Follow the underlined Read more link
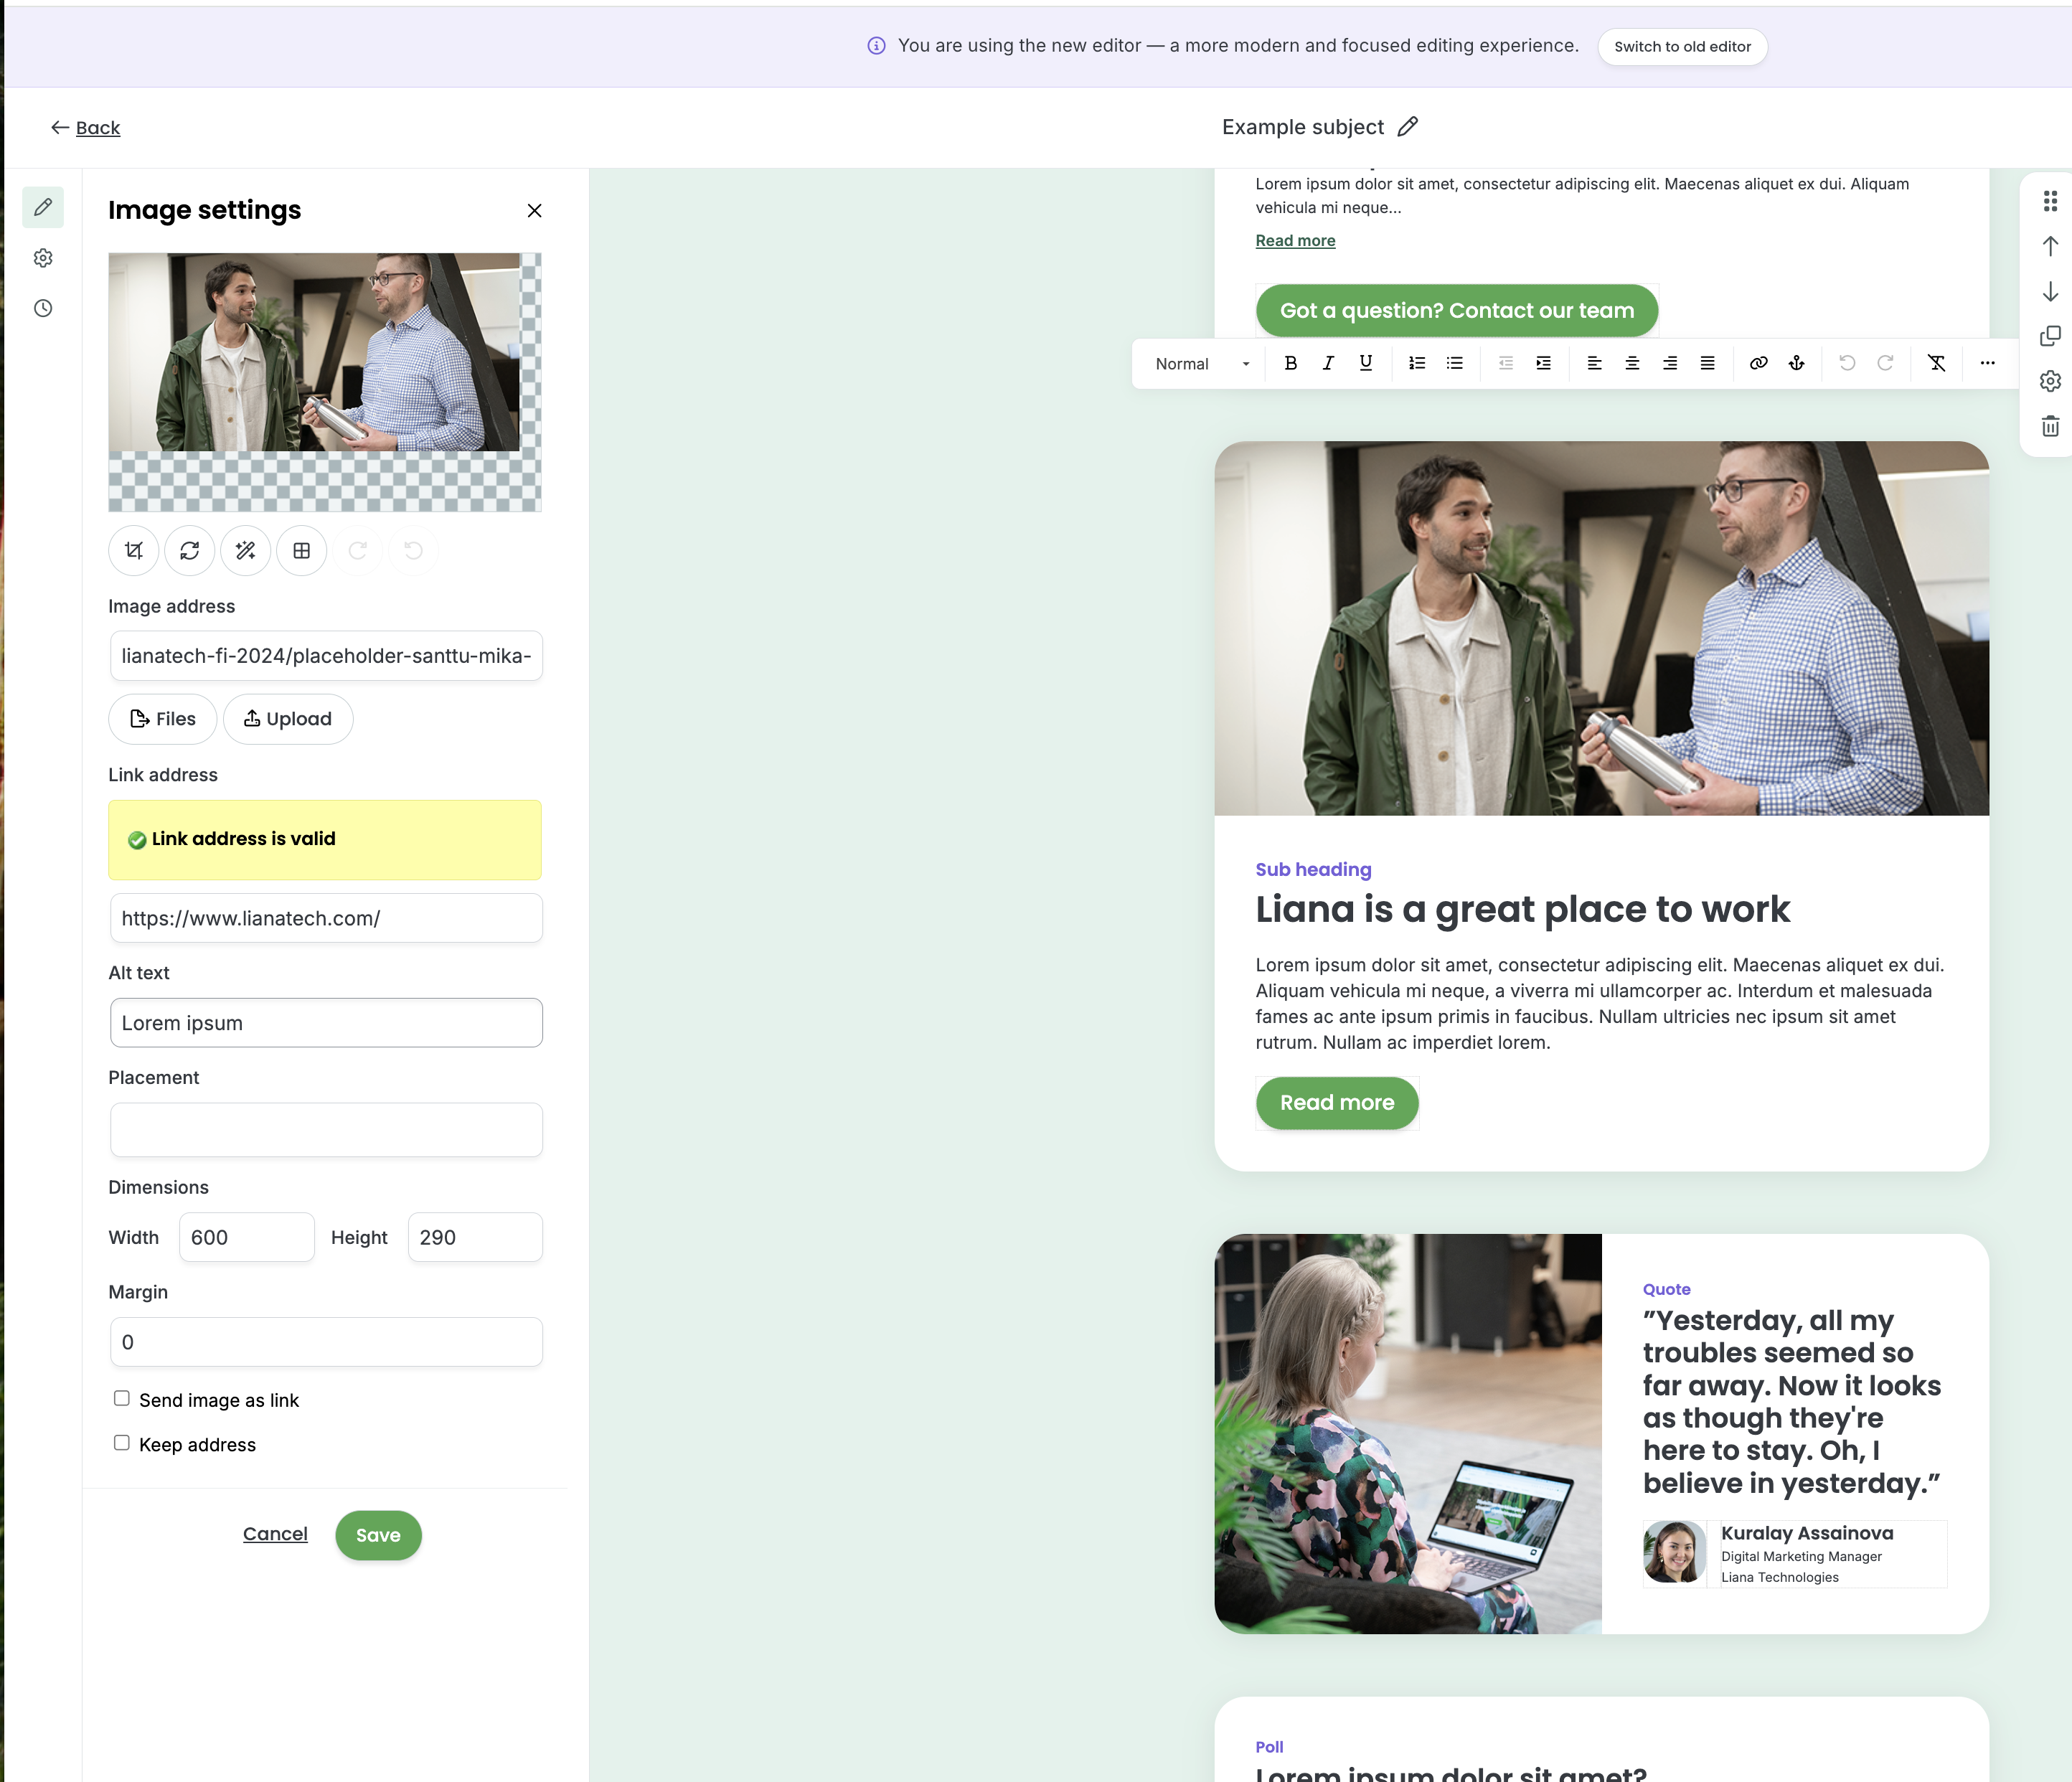This screenshot has height=1782, width=2072. click(x=1295, y=241)
